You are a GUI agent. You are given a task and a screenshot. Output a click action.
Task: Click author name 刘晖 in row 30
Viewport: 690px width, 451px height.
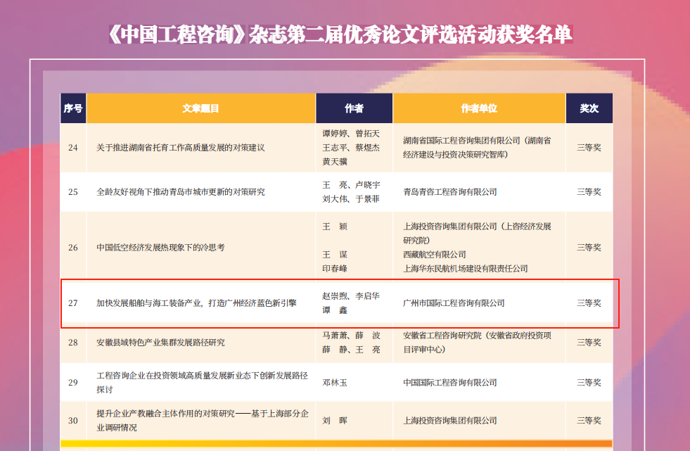point(335,421)
